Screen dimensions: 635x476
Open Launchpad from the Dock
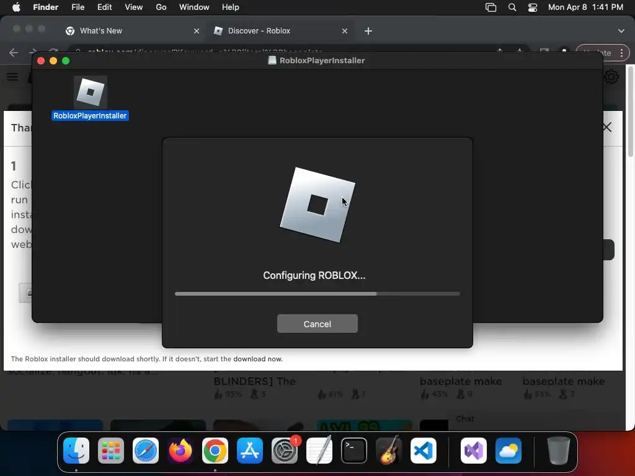[111, 451]
